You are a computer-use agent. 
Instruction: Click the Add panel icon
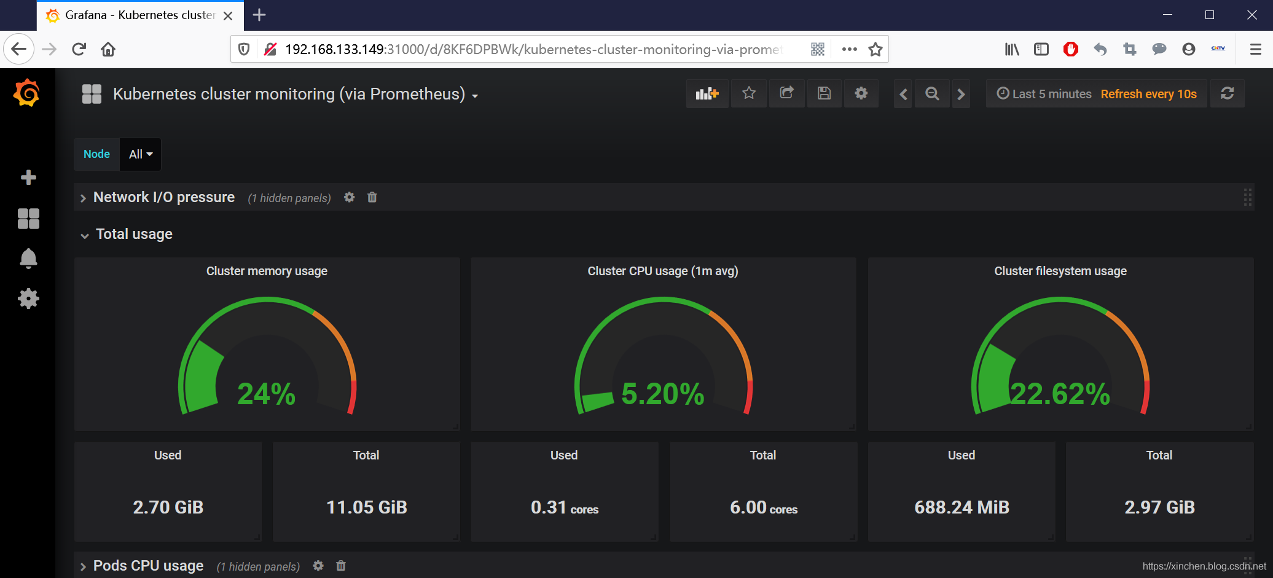[707, 93]
